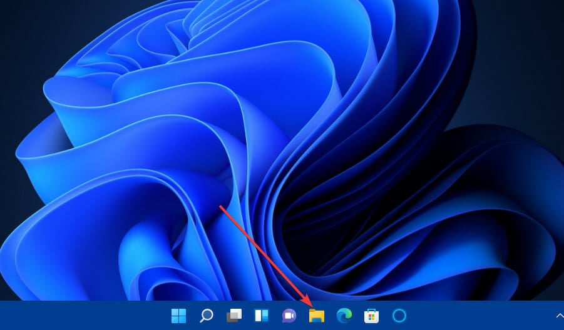Expand the hidden system tray icons chevron
564x330 pixels.
[x=559, y=316]
